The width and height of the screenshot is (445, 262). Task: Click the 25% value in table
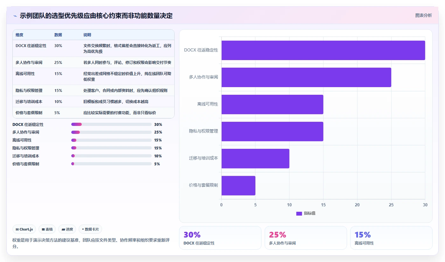point(58,62)
